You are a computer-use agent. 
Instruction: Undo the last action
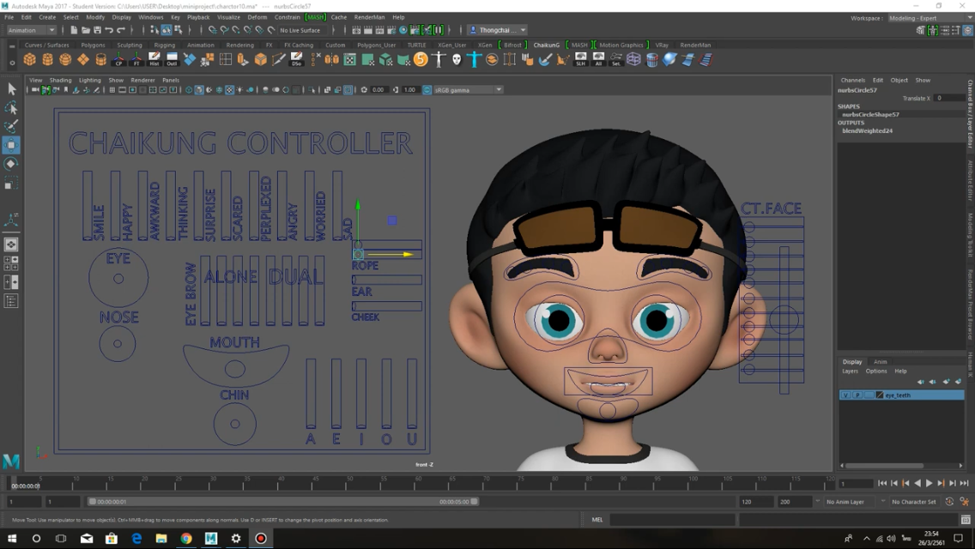pyautogui.click(x=109, y=30)
